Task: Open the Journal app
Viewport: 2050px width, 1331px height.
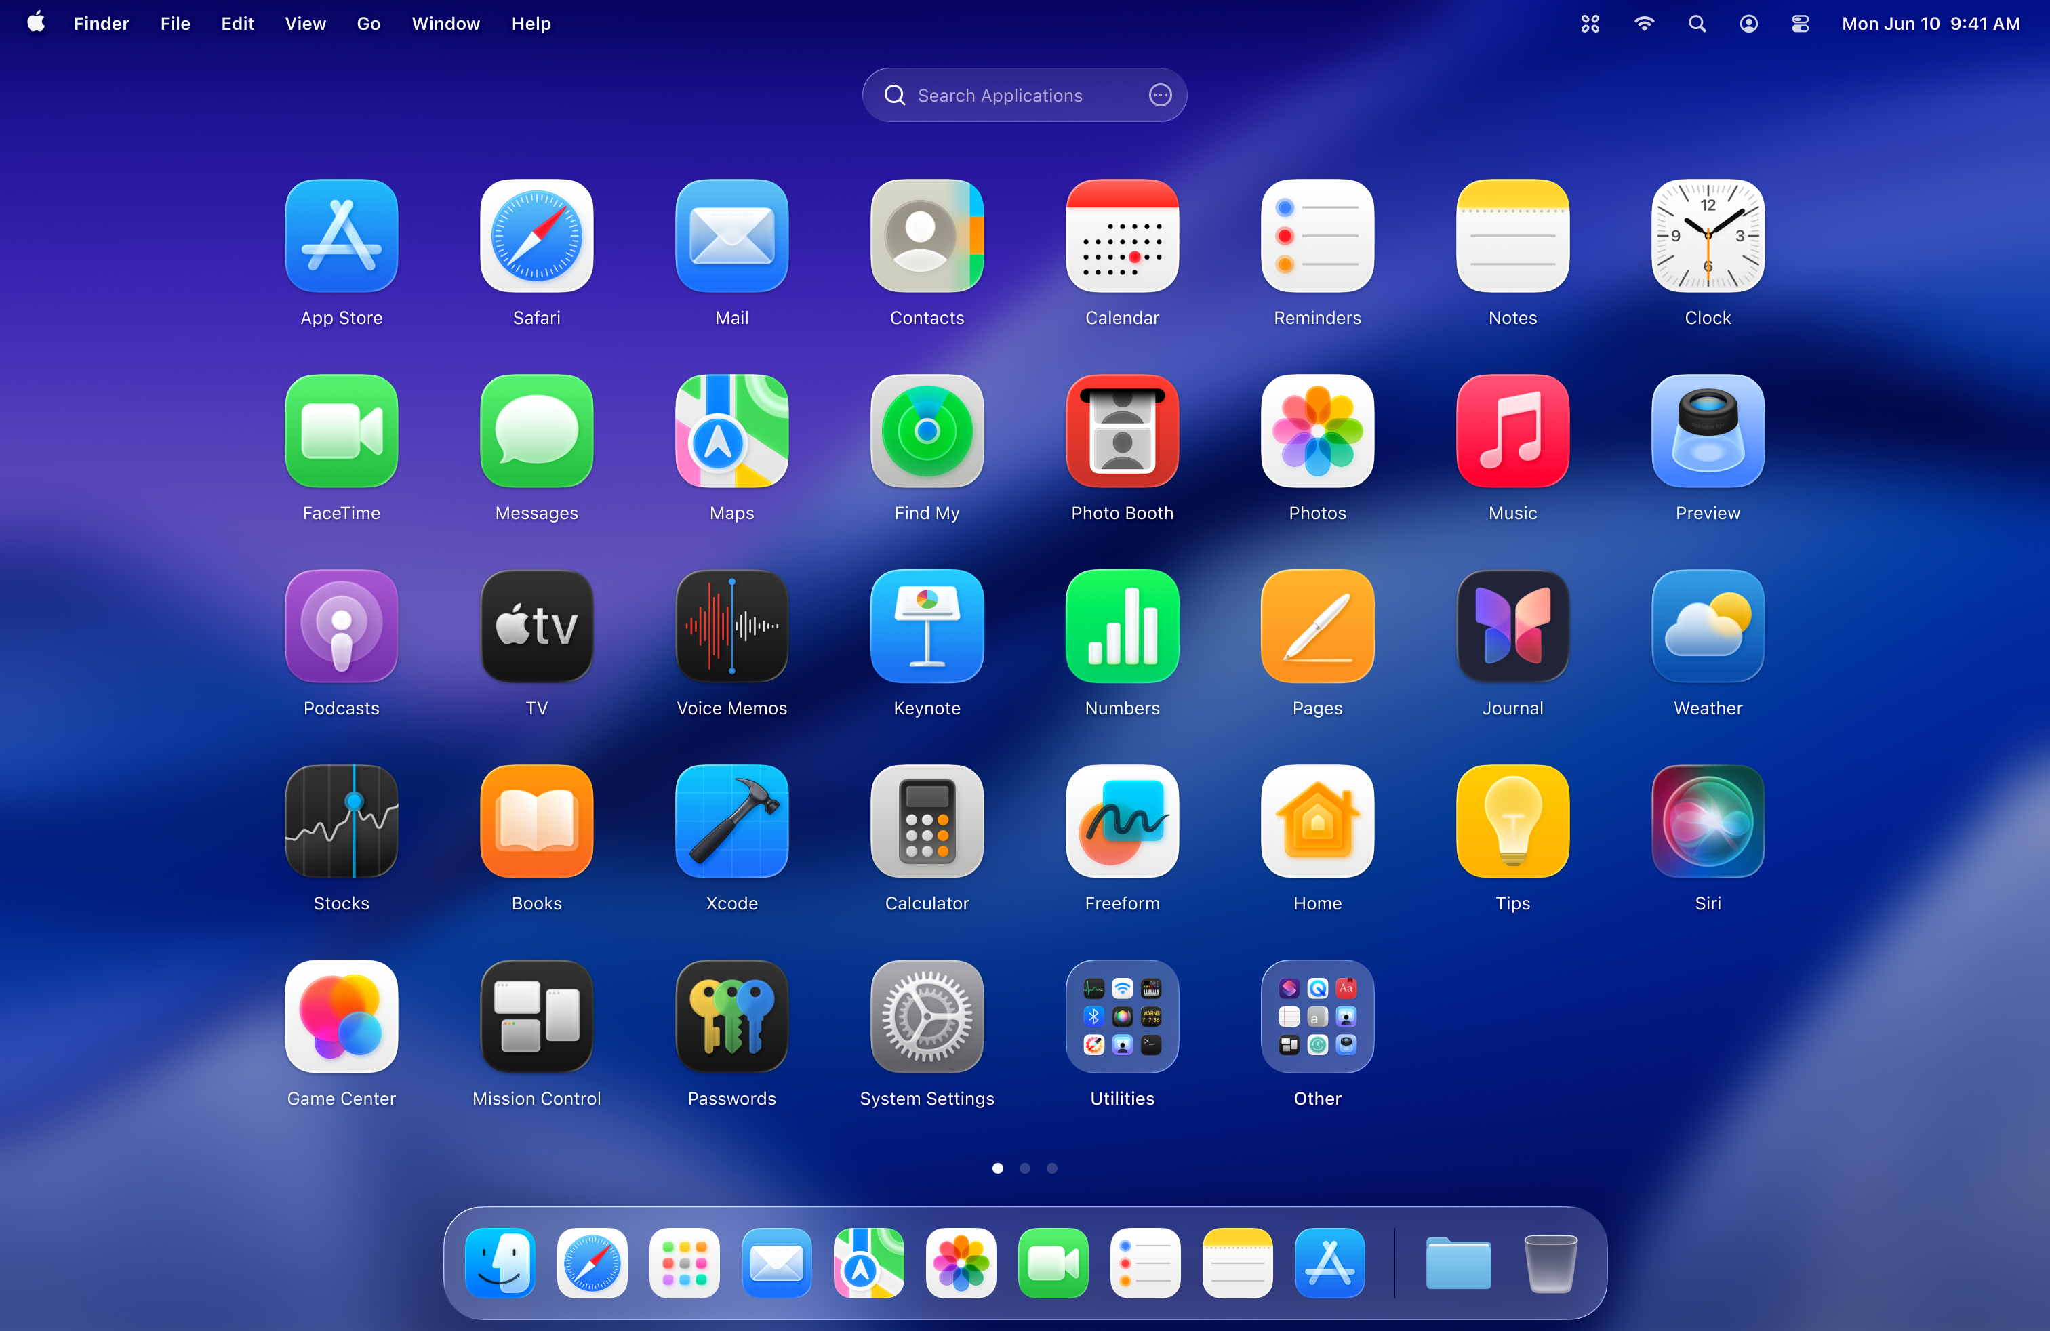Action: point(1512,627)
